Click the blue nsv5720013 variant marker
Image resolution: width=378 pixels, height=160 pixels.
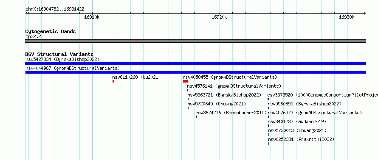(x=269, y=135)
